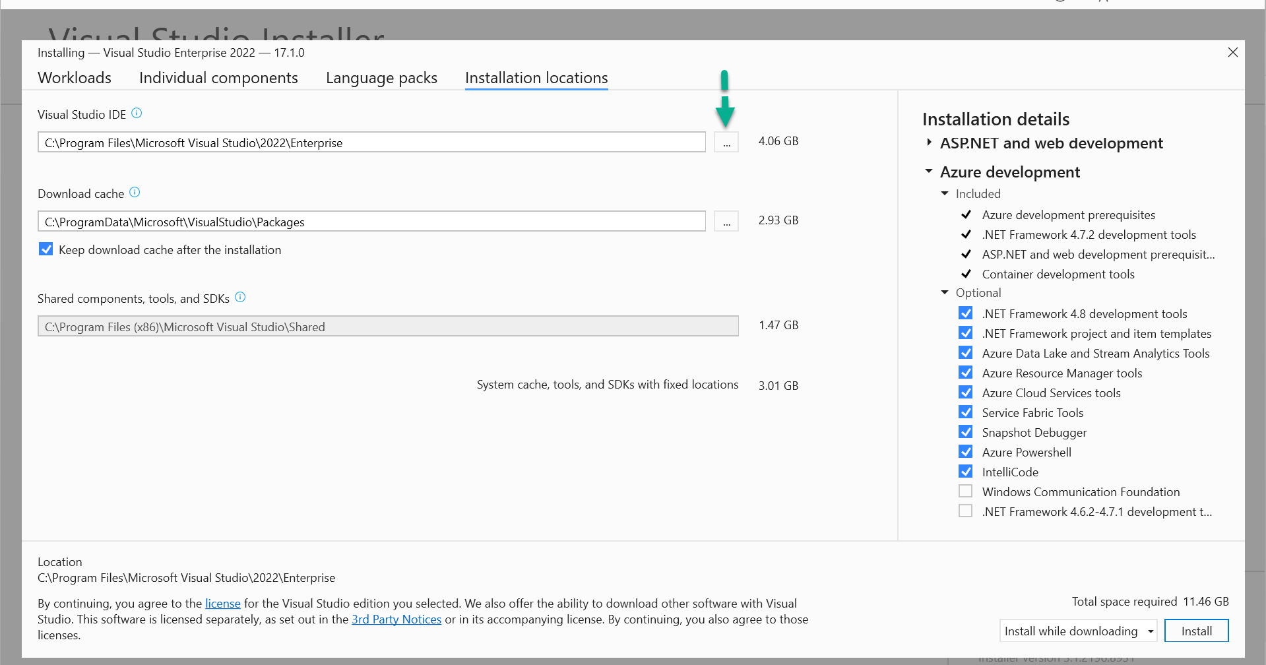Collapse the Optional components group
Image resolution: width=1266 pixels, height=665 pixels.
tap(944, 292)
